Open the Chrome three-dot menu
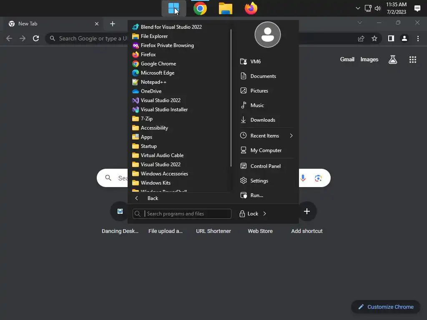 [x=418, y=38]
